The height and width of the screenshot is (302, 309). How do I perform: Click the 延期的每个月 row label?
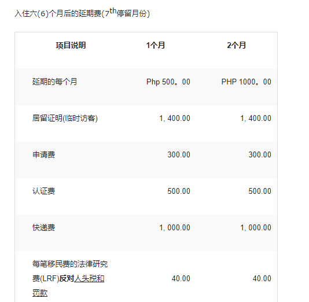point(55,82)
